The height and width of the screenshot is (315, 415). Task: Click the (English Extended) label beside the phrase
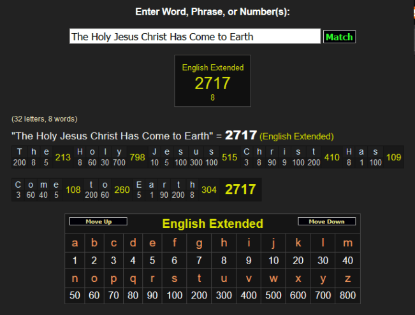click(296, 136)
